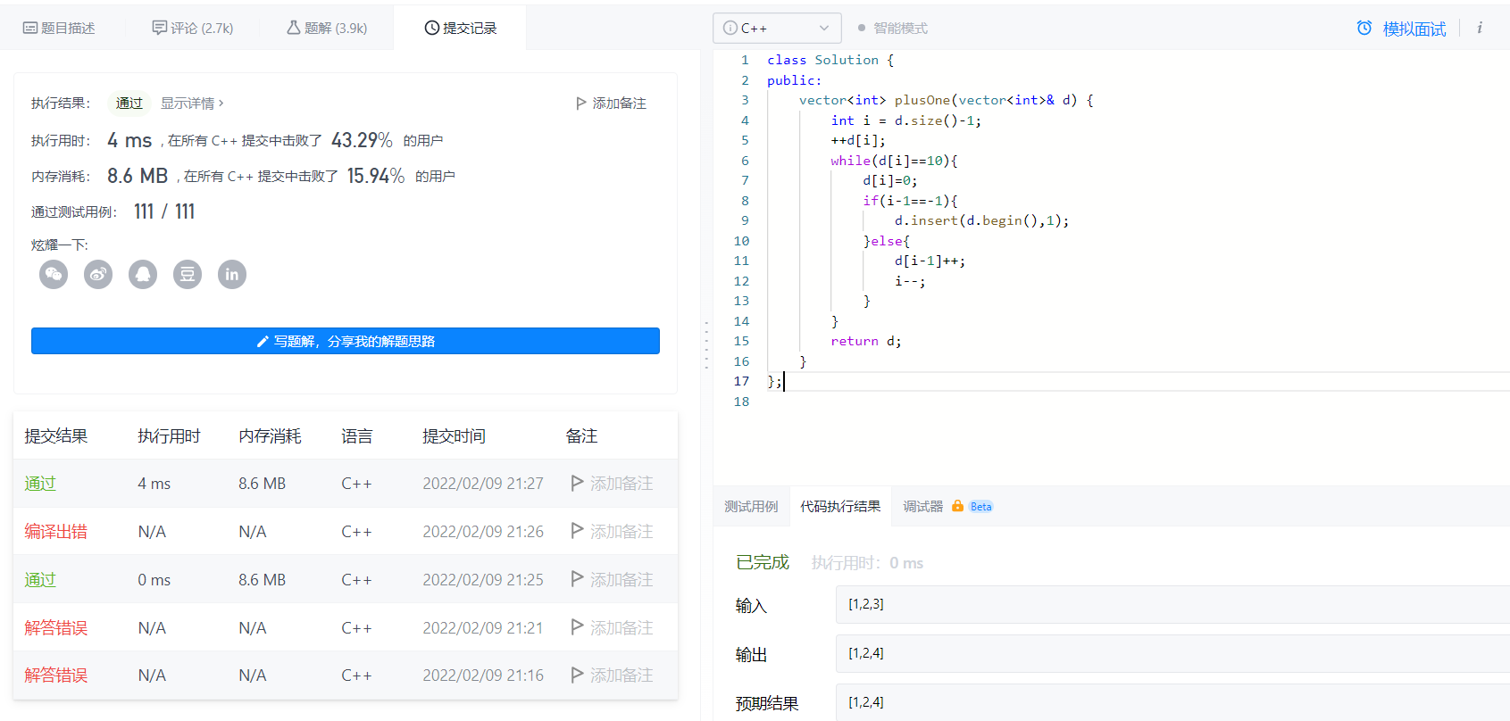
Task: Open the 题解 (3.9k) tab
Action: point(327,29)
